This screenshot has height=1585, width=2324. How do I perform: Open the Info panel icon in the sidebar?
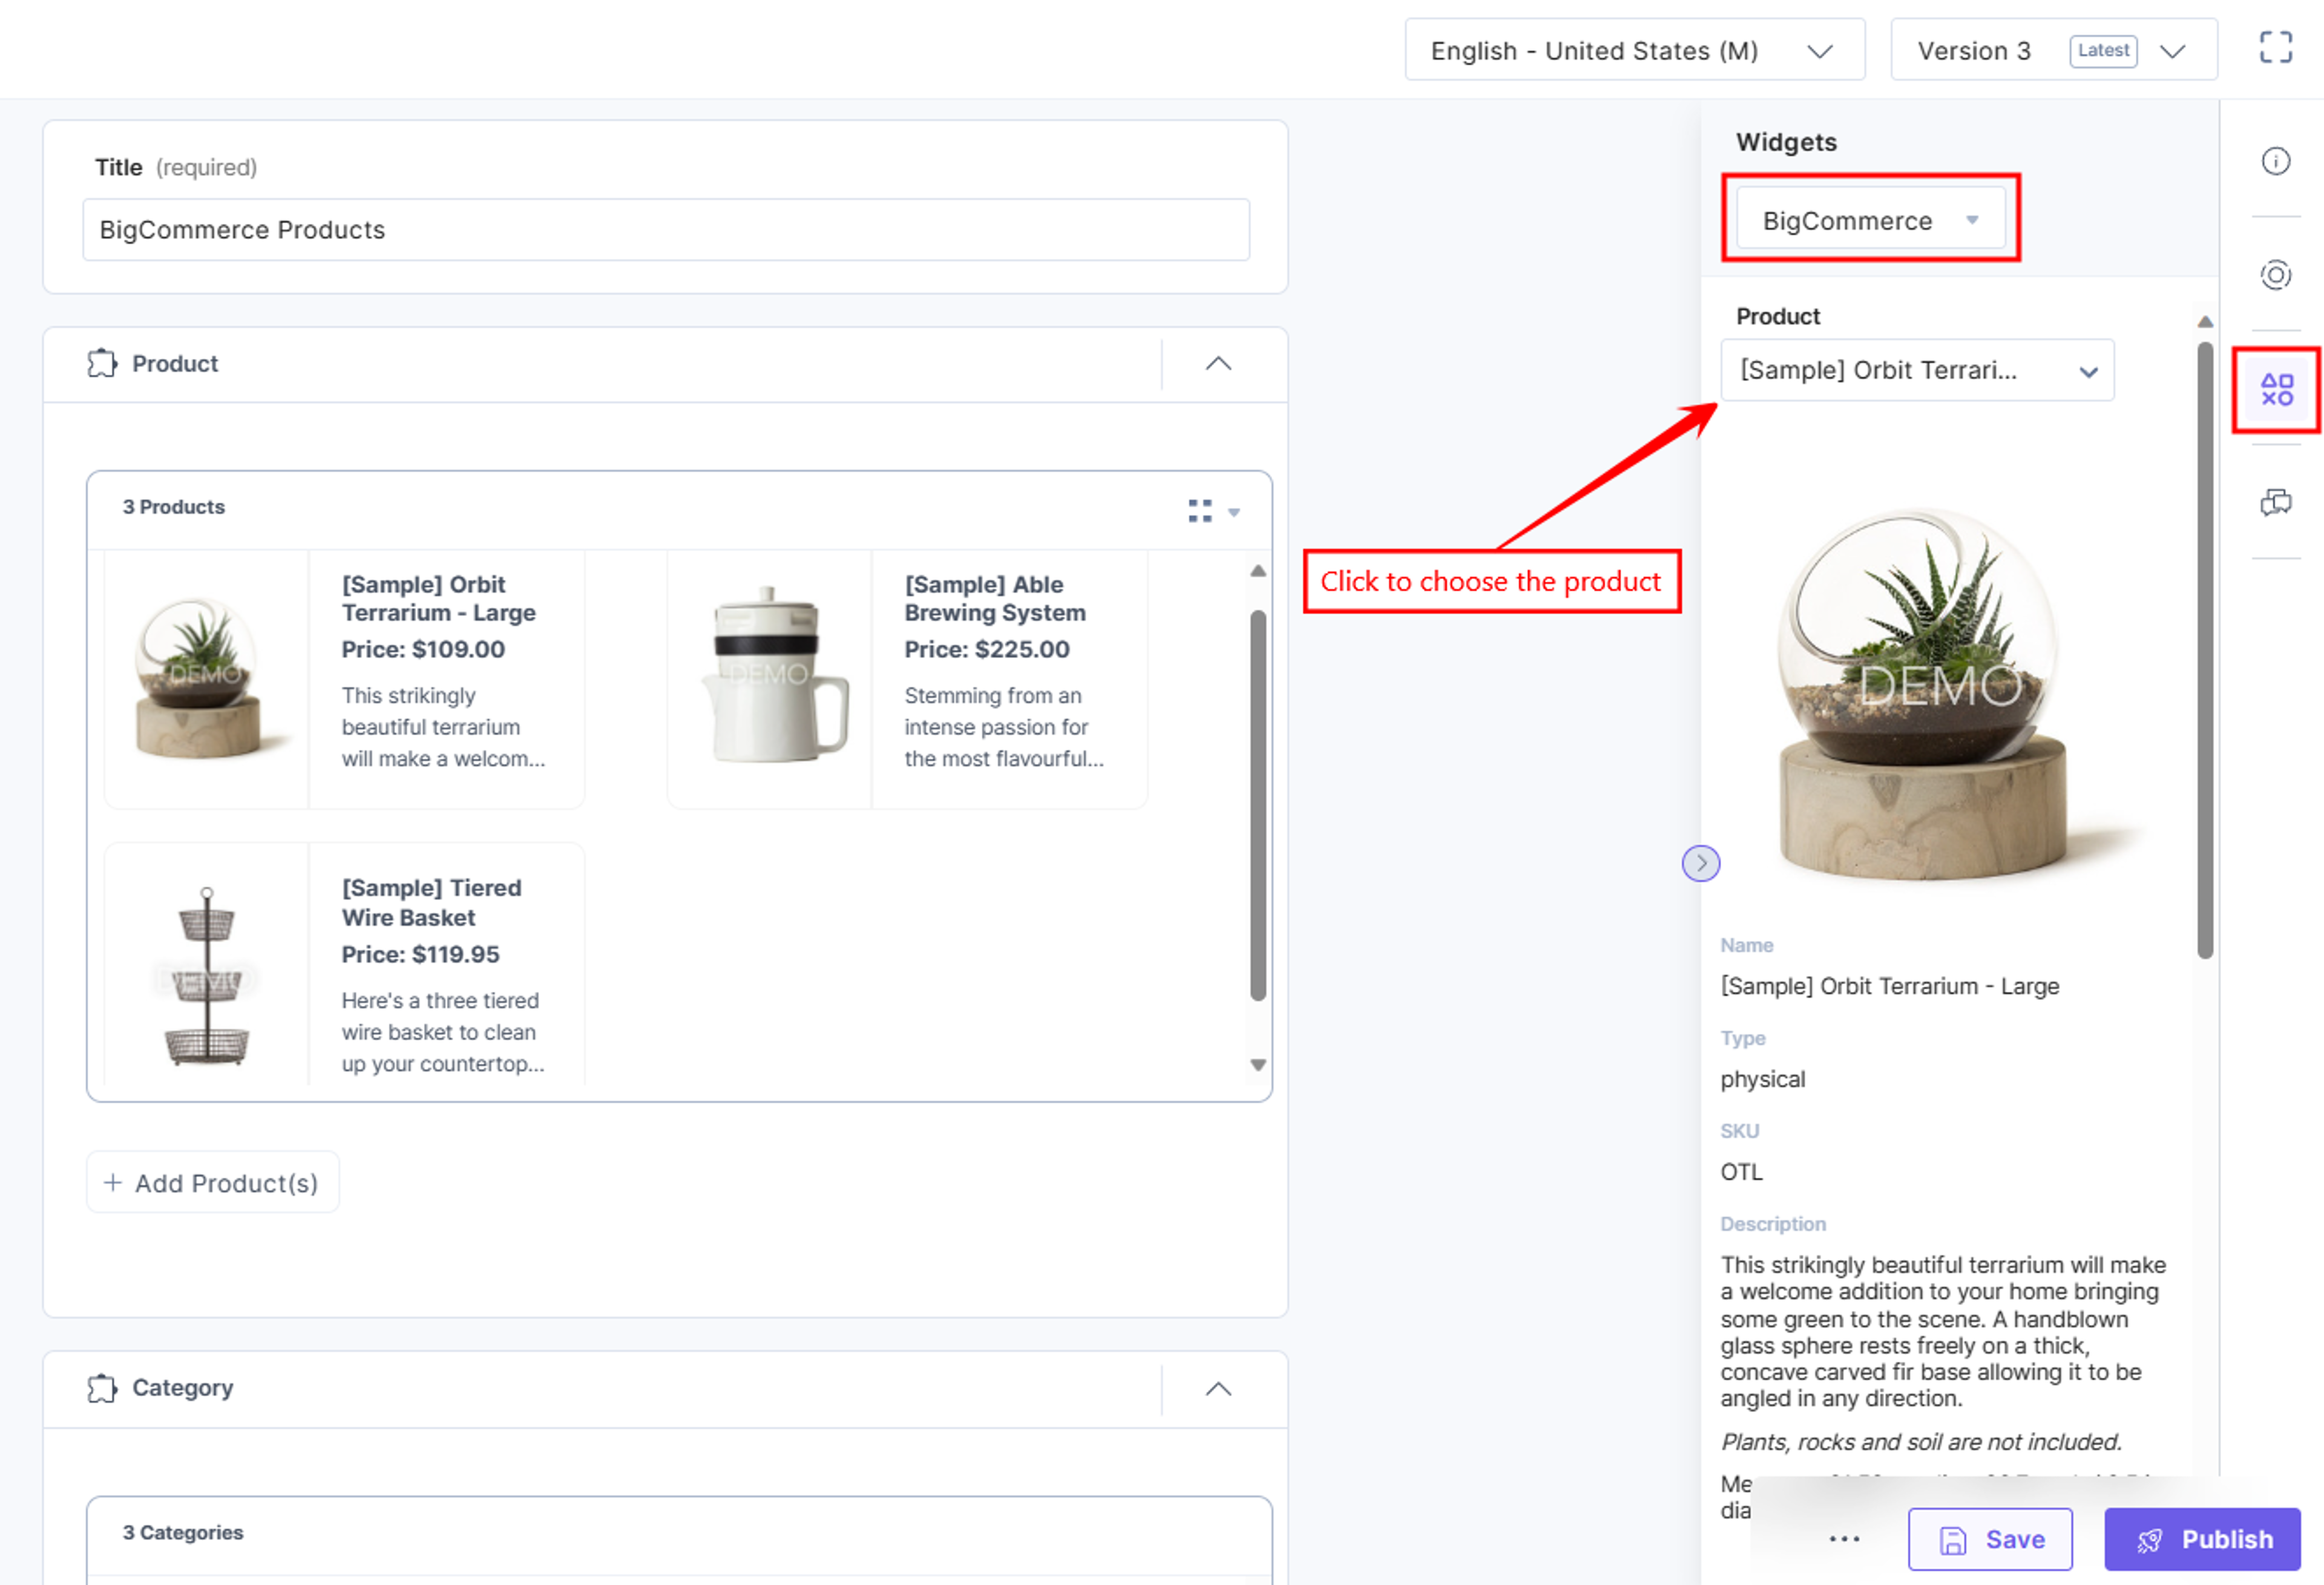[2275, 161]
